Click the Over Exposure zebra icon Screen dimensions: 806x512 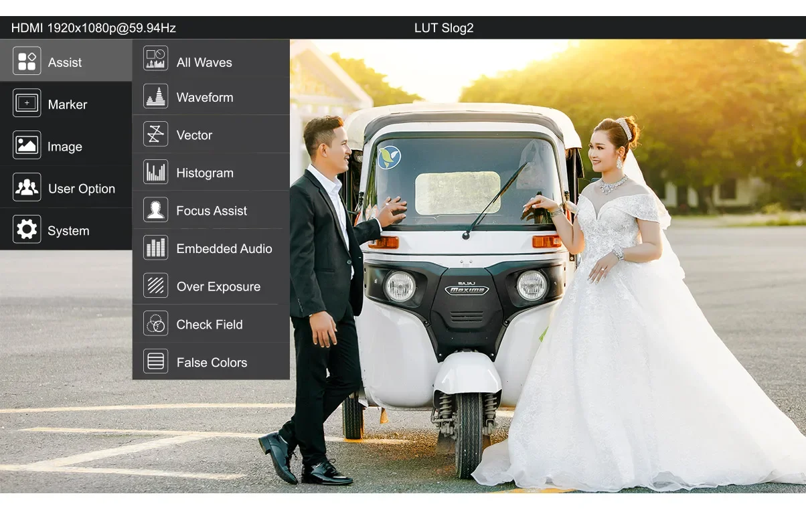(156, 286)
